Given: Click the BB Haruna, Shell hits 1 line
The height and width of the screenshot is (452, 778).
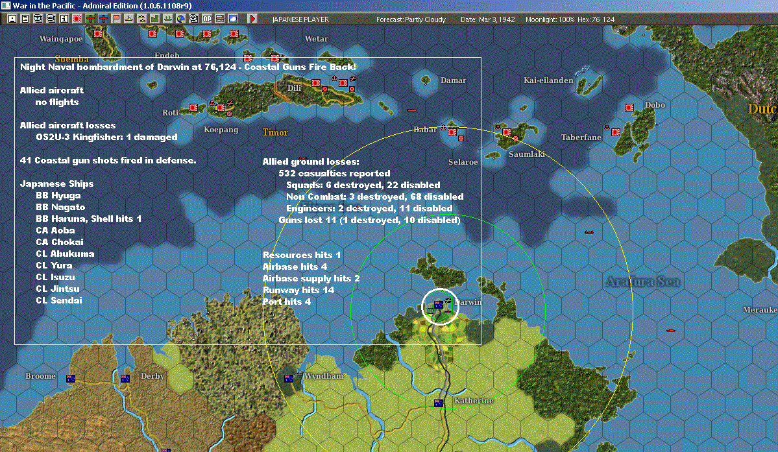Looking at the screenshot, I should pos(89,219).
